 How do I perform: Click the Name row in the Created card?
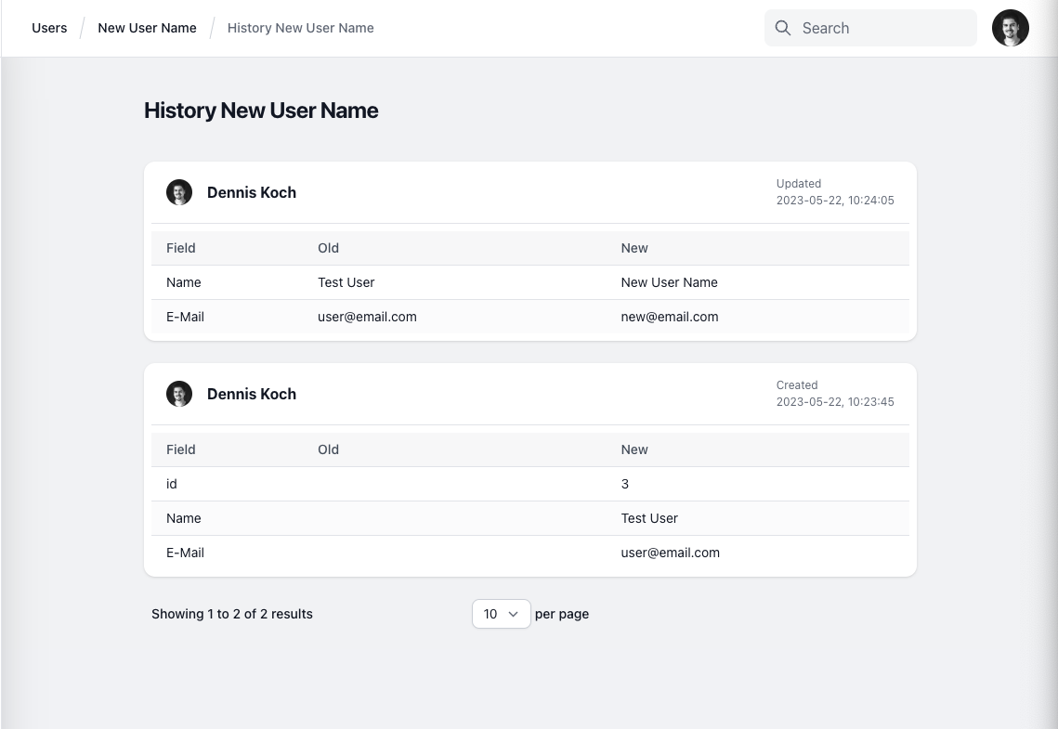tap(183, 518)
